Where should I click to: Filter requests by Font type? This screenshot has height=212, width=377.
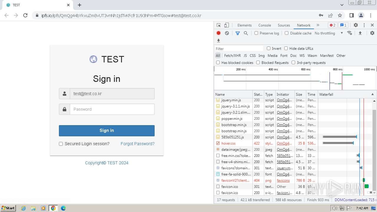coord(284,56)
